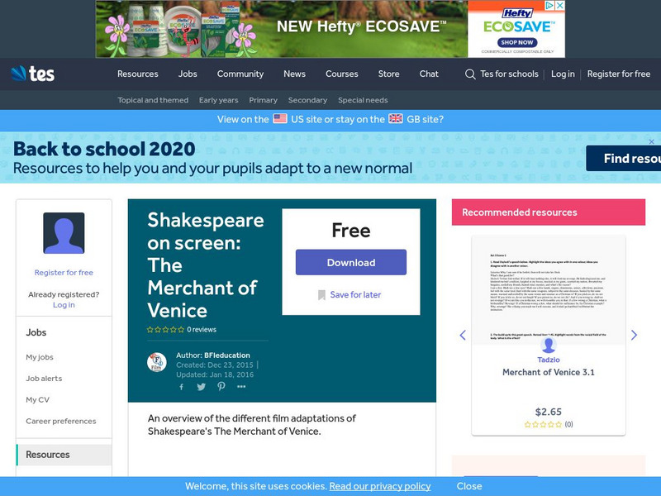Close the Hefty ad
Viewport: 661px width, 496px height.
560,6
